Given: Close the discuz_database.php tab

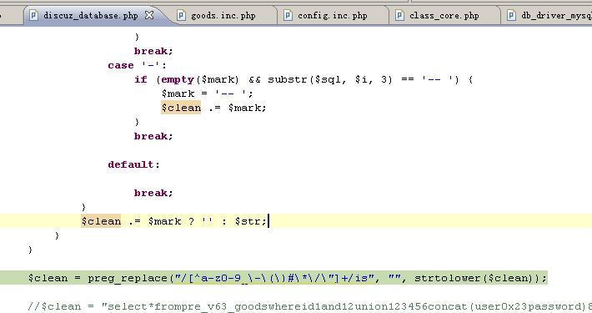Looking at the screenshot, I should pos(149,15).
